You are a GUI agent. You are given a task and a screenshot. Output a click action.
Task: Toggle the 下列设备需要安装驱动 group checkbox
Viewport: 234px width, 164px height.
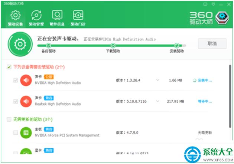click(x=9, y=67)
